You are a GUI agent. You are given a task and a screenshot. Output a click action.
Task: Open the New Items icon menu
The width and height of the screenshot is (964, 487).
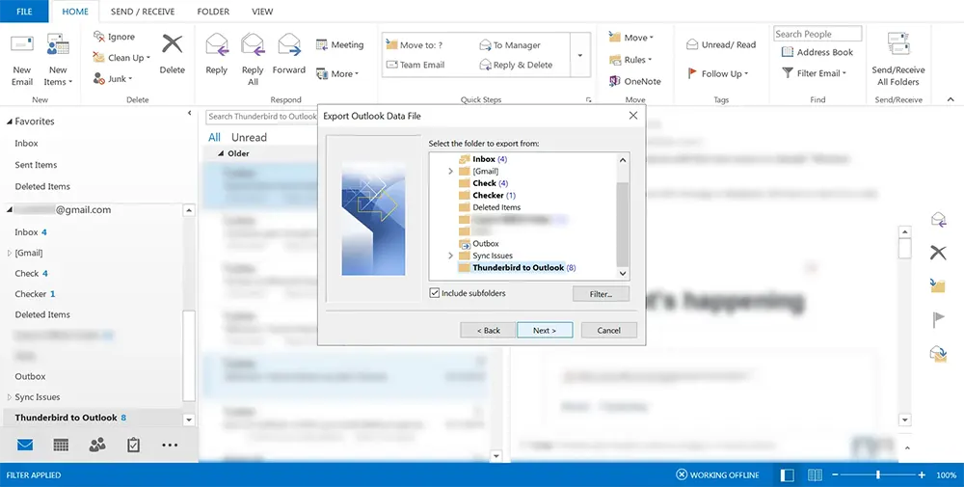click(x=58, y=46)
